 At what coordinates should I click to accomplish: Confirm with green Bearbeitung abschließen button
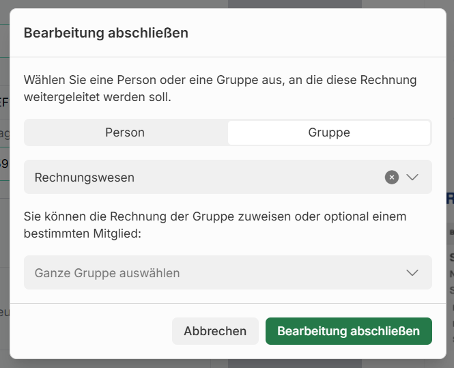(348, 331)
